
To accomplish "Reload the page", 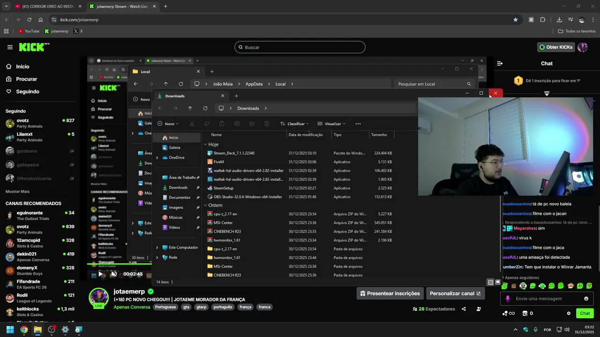I will click(29, 20).
